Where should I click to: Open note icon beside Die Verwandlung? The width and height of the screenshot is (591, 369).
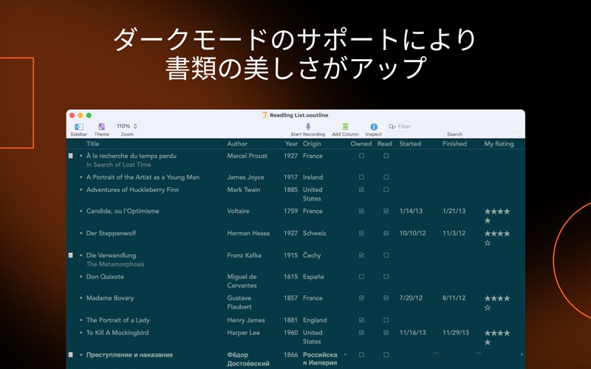click(x=70, y=255)
